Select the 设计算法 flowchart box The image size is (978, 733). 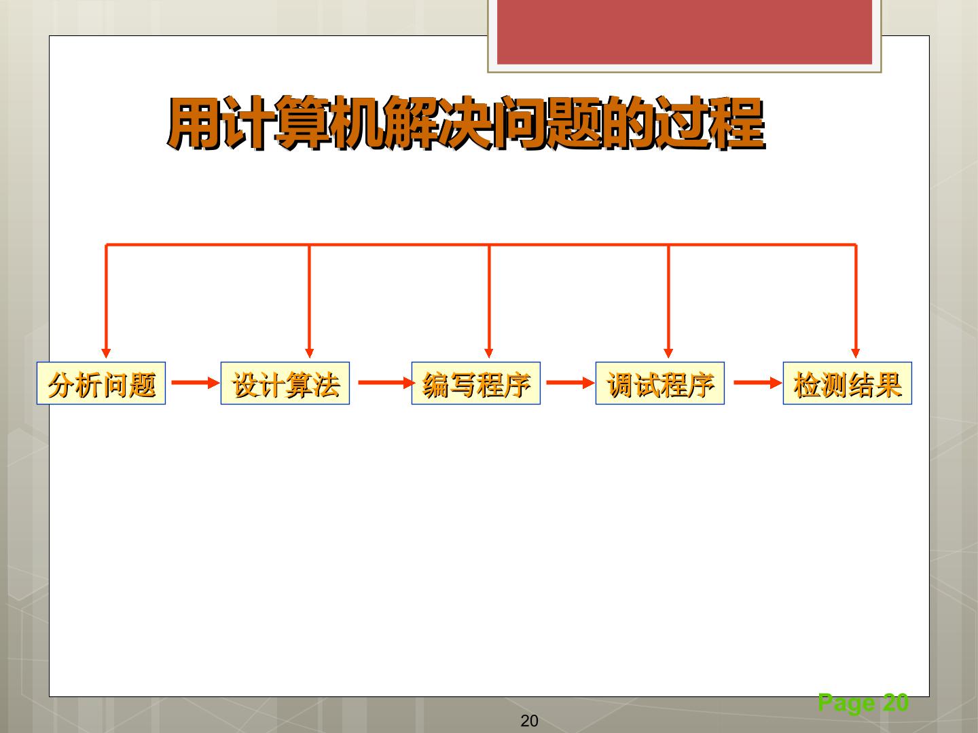coord(285,383)
